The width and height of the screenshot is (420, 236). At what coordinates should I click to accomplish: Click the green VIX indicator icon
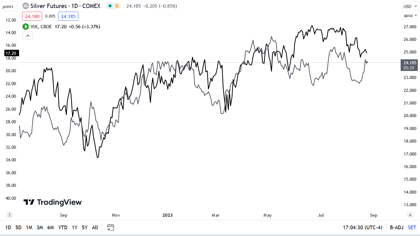pos(26,27)
